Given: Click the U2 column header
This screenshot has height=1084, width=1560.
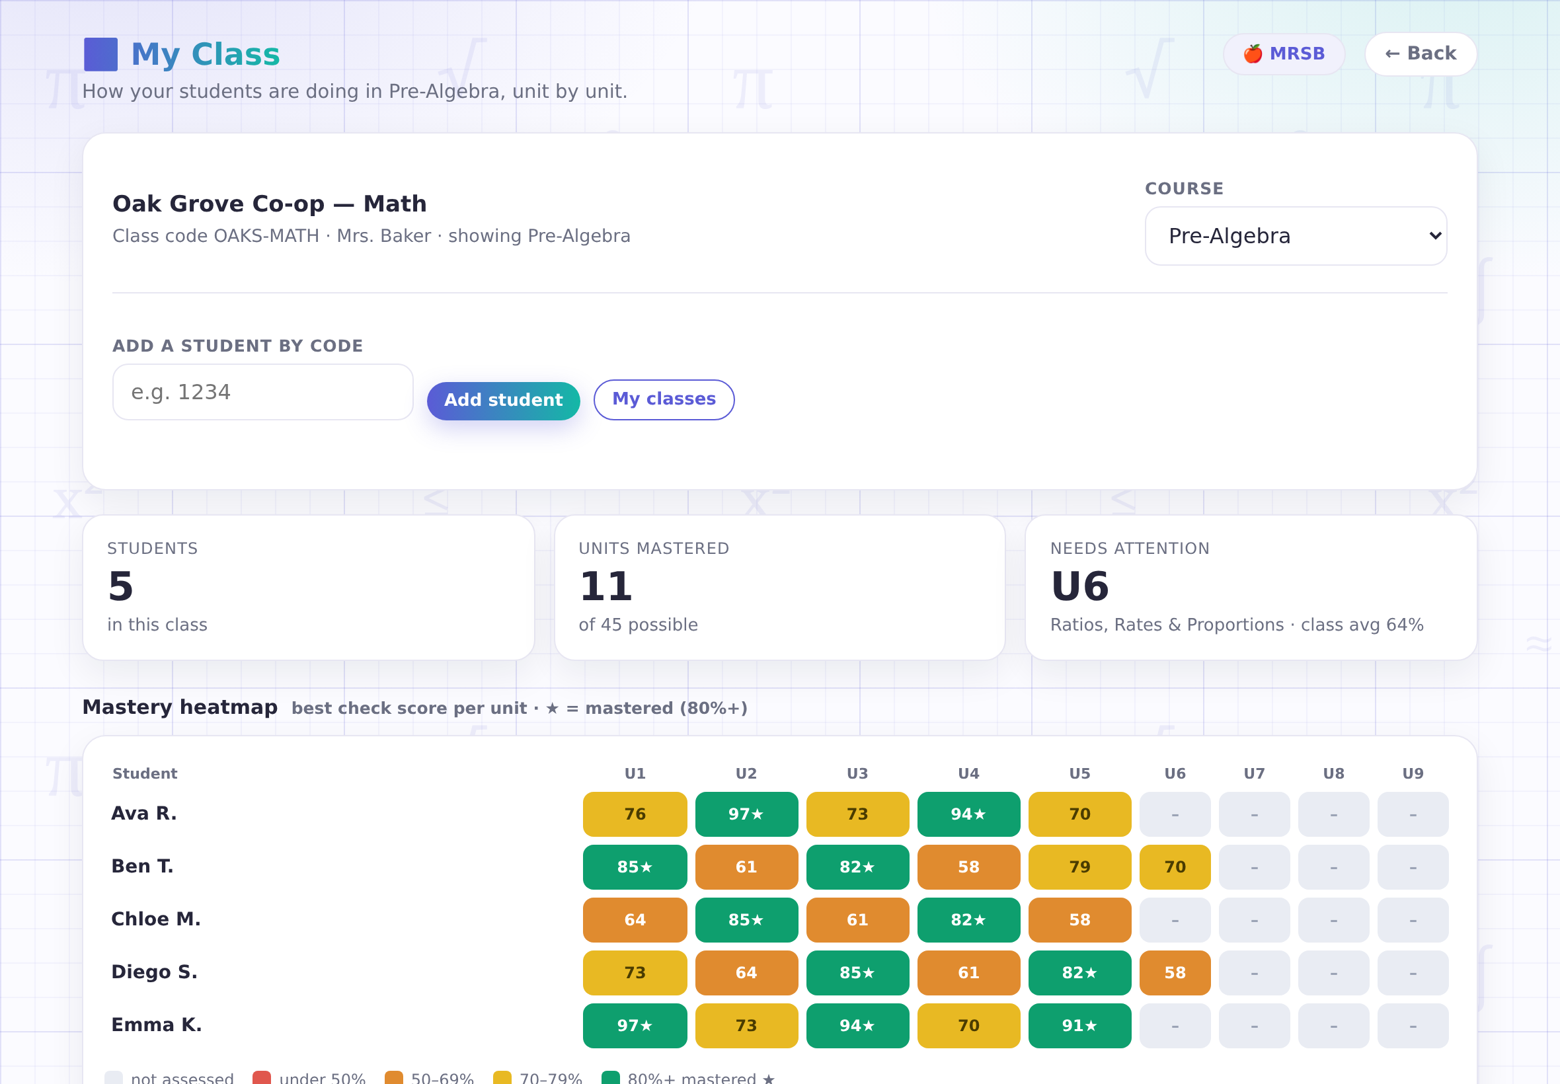Looking at the screenshot, I should click(x=746, y=773).
